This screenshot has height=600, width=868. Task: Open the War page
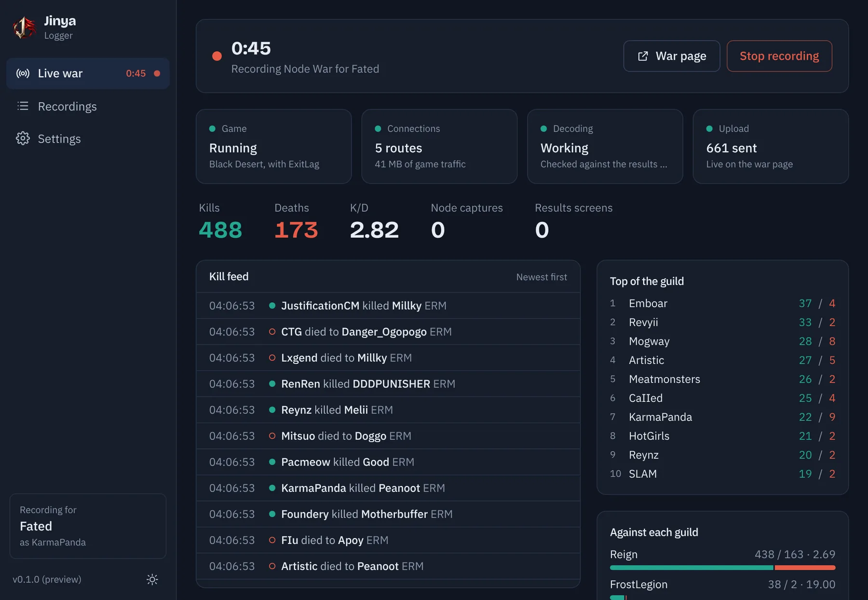coord(671,56)
